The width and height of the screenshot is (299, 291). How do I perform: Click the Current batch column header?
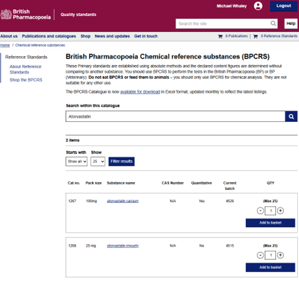(230, 186)
